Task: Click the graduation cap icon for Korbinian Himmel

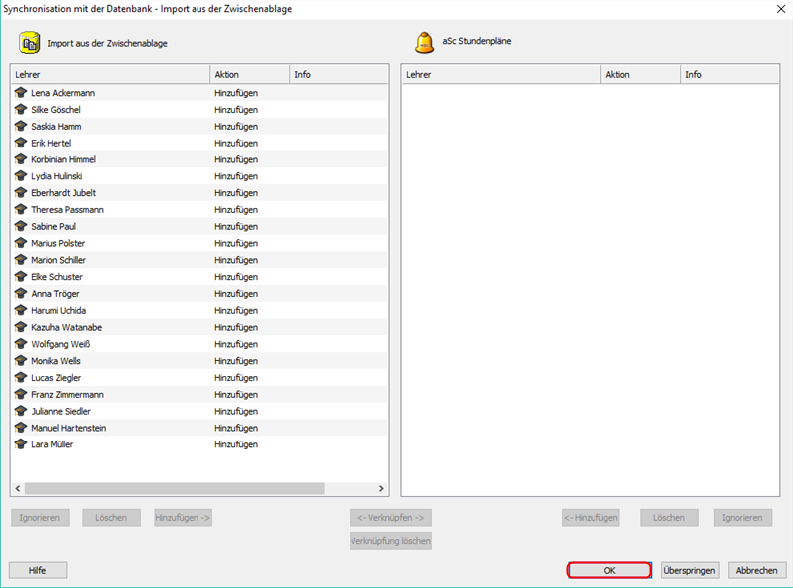Action: pos(21,159)
